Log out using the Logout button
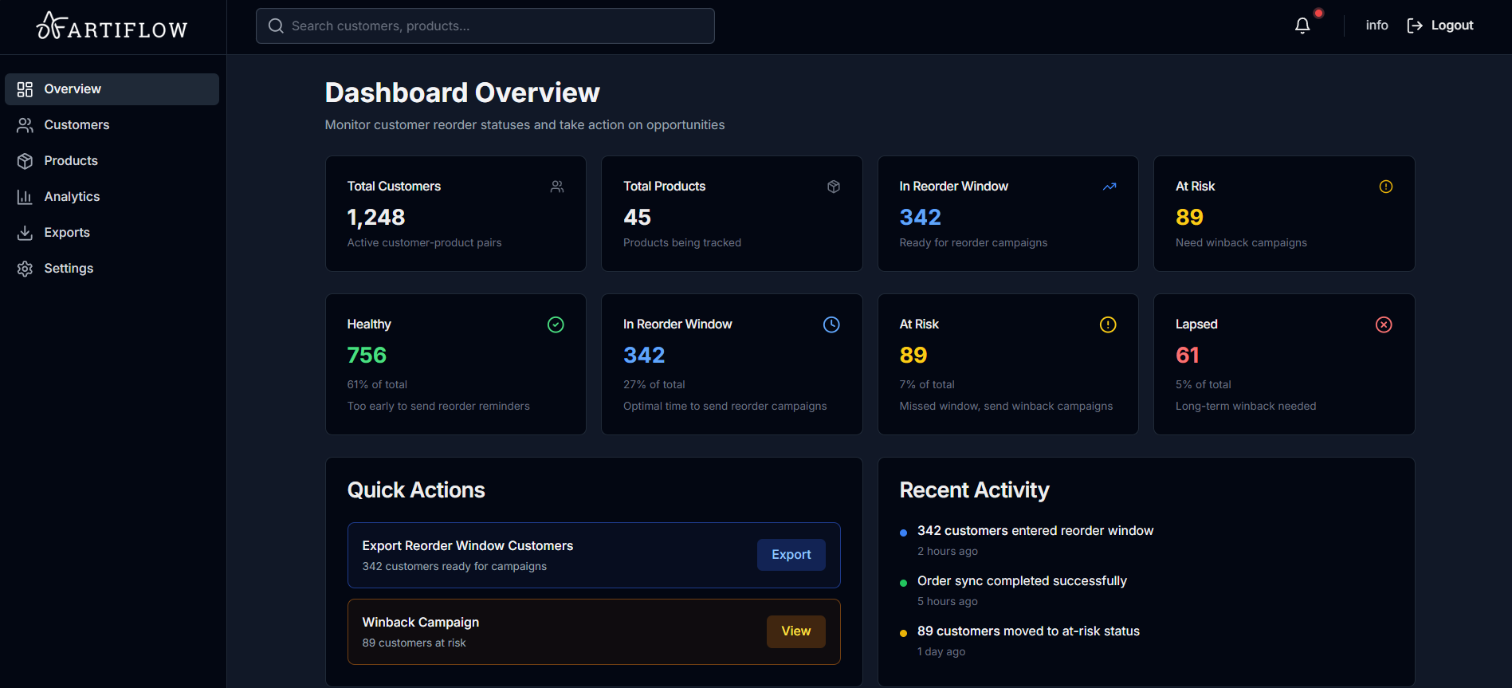The height and width of the screenshot is (688, 1512). click(x=1440, y=26)
